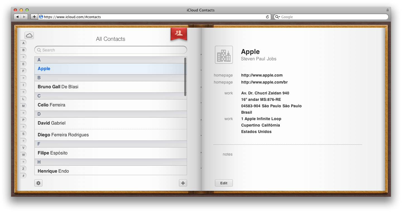Screen dimensions: 402x212
Task: Jump to index tab V
Action: click(23, 148)
